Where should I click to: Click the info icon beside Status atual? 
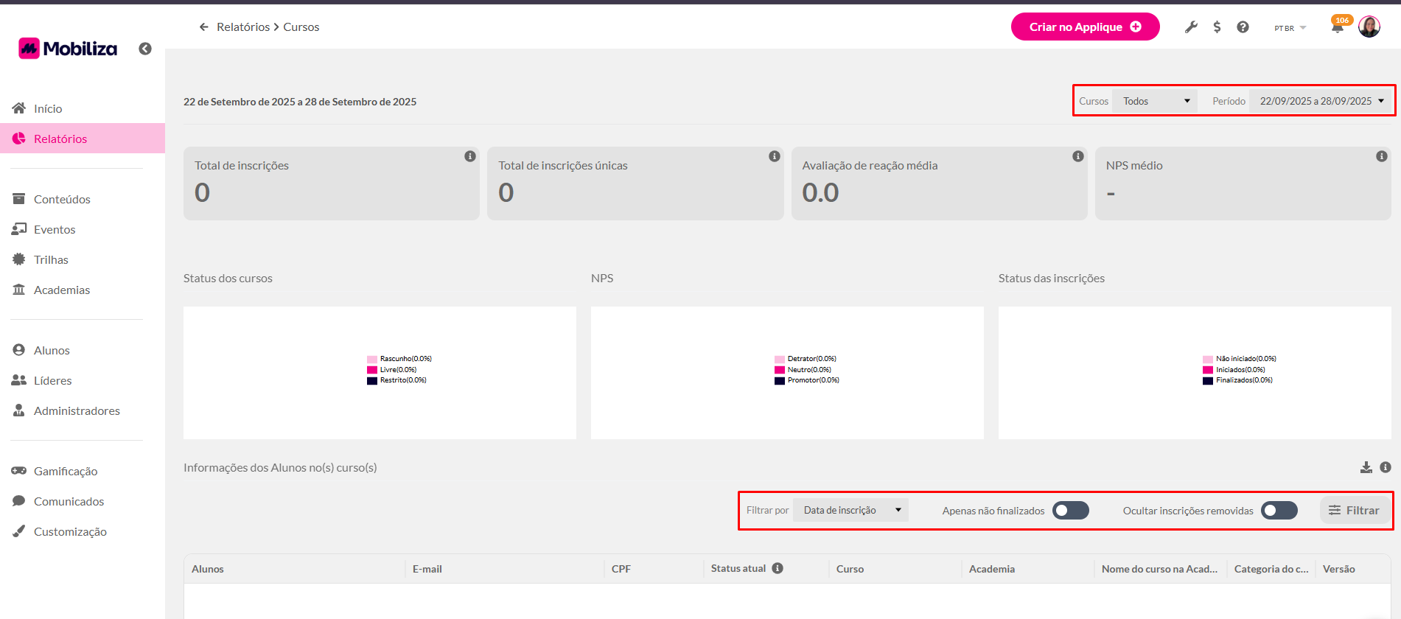pyautogui.click(x=778, y=568)
